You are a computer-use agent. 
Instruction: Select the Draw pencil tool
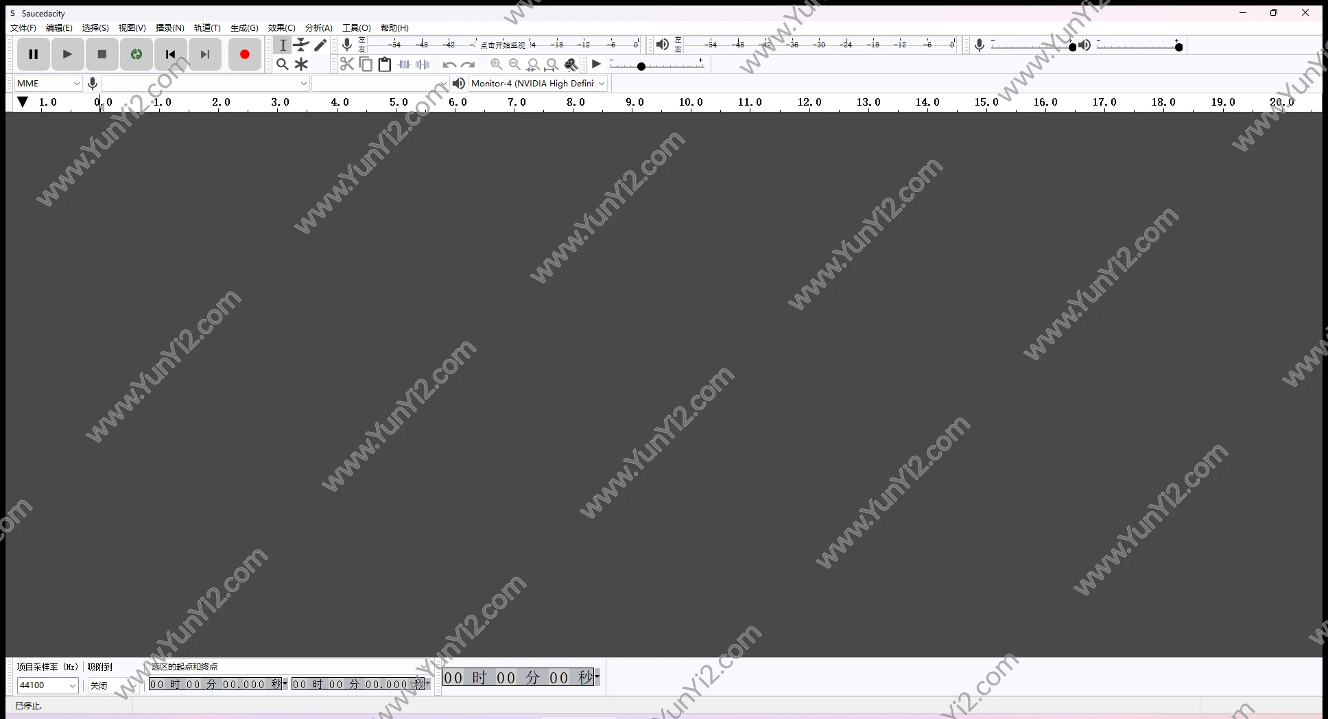[320, 45]
